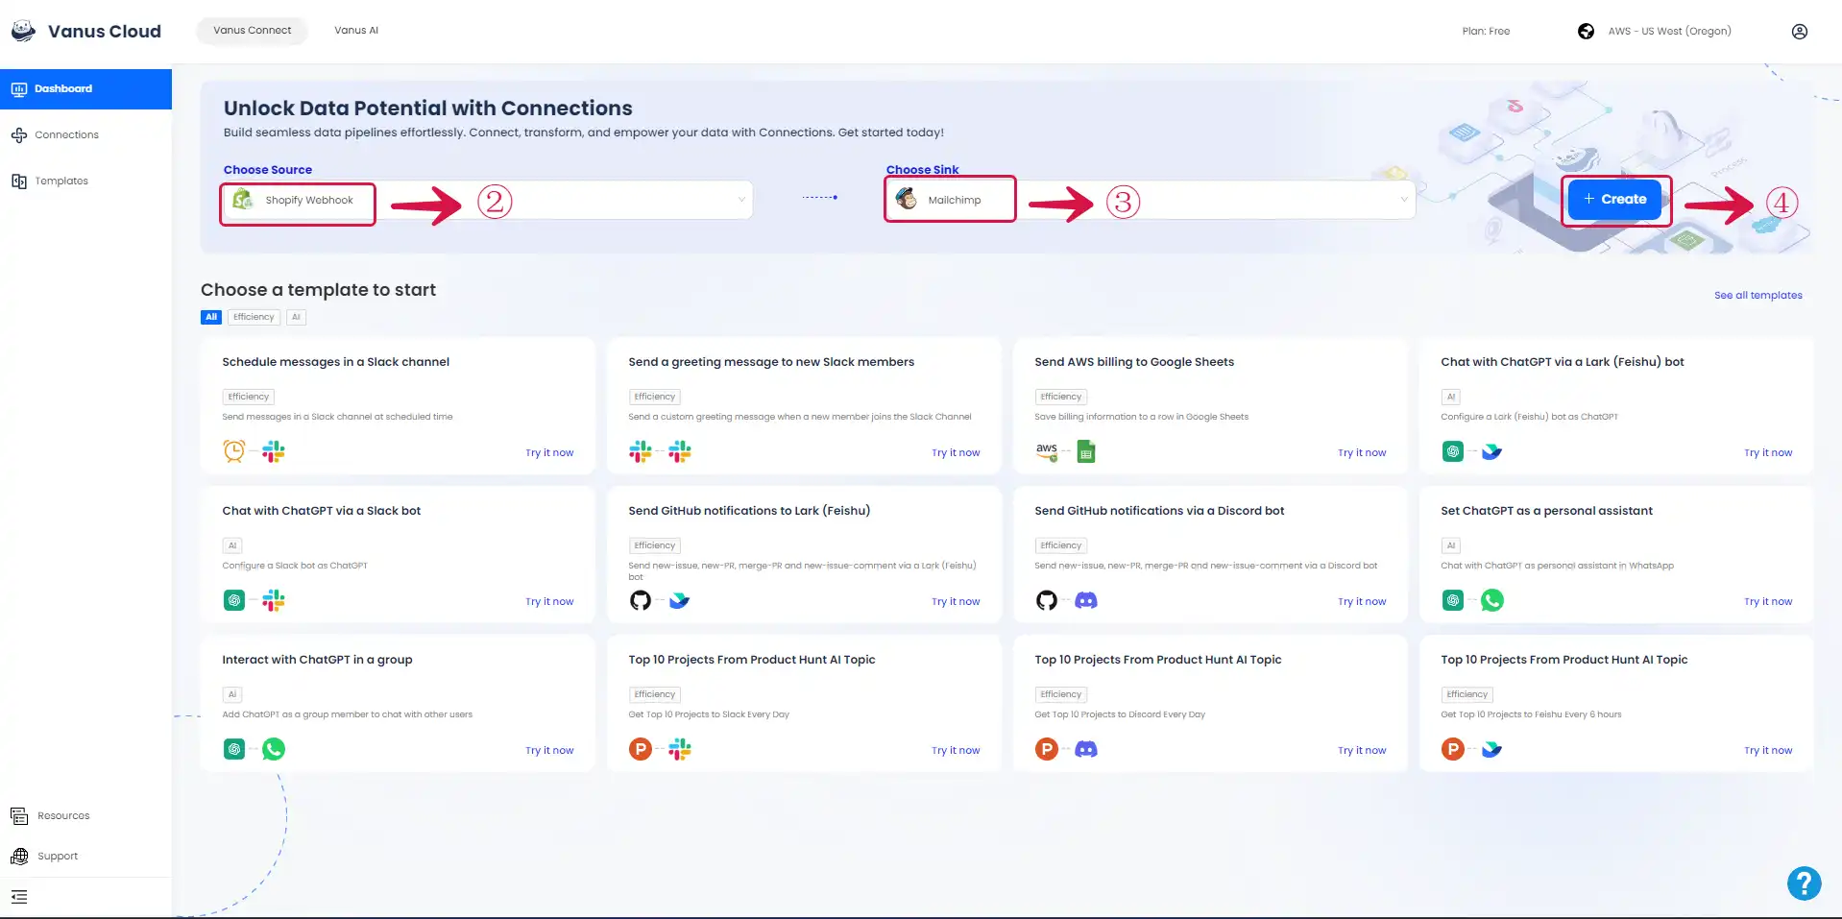
Task: Try it now on AWS billing card
Action: tap(1362, 452)
